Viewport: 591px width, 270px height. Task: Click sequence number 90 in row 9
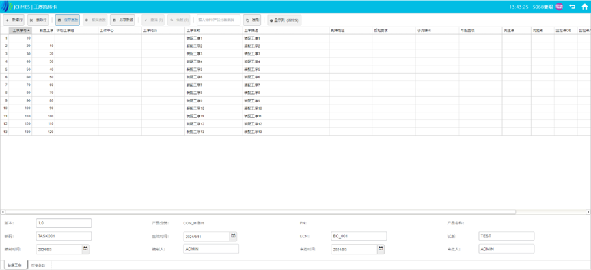(20, 100)
